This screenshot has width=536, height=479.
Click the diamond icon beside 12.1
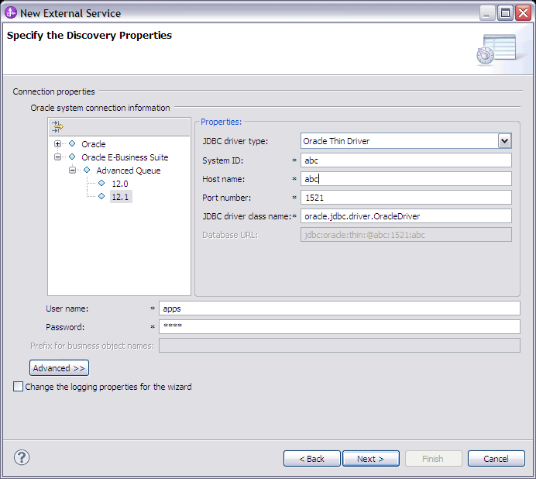(x=101, y=196)
